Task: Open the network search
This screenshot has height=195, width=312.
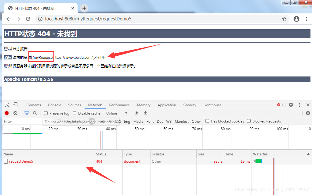Action: pyautogui.click(x=35, y=113)
